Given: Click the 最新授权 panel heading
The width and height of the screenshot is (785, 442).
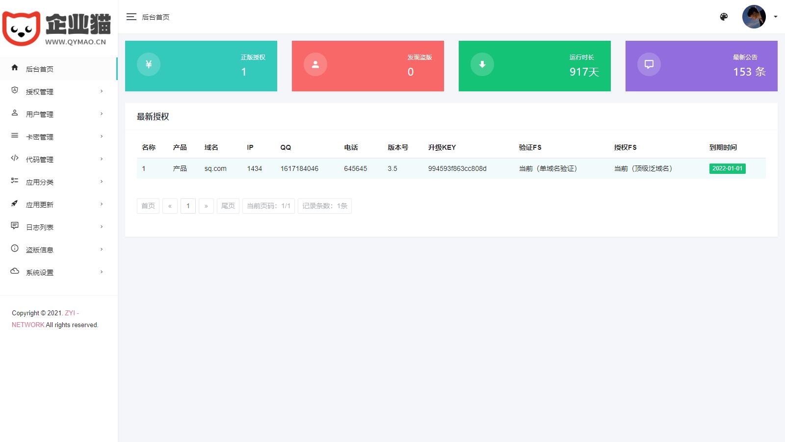Looking at the screenshot, I should pos(153,117).
